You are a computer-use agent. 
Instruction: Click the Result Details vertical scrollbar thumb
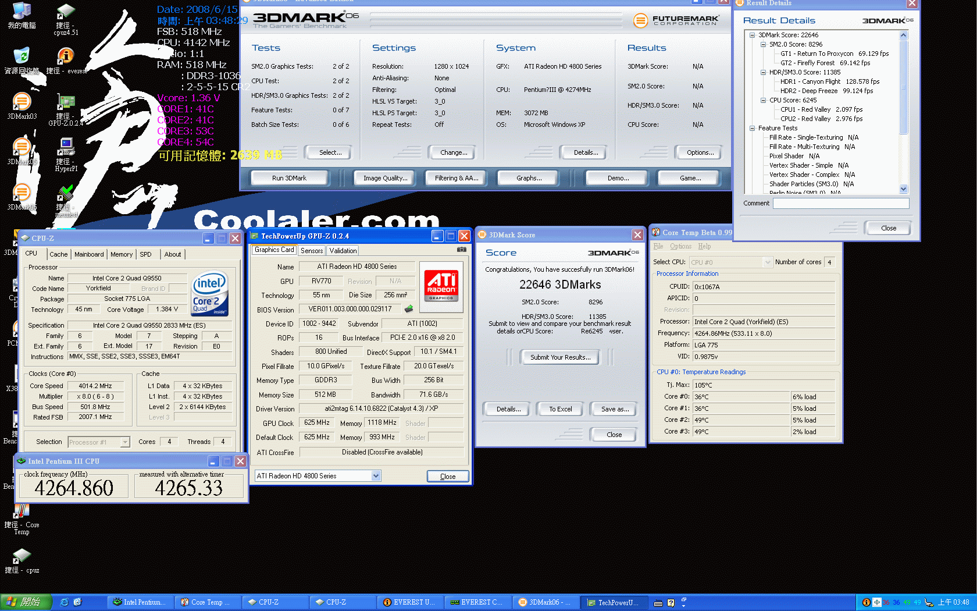click(903, 87)
